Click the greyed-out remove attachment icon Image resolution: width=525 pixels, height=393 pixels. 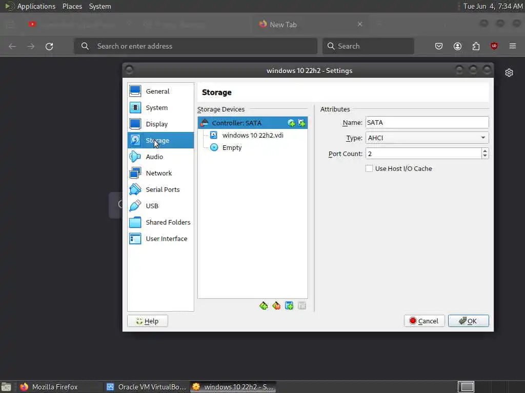coord(301,305)
